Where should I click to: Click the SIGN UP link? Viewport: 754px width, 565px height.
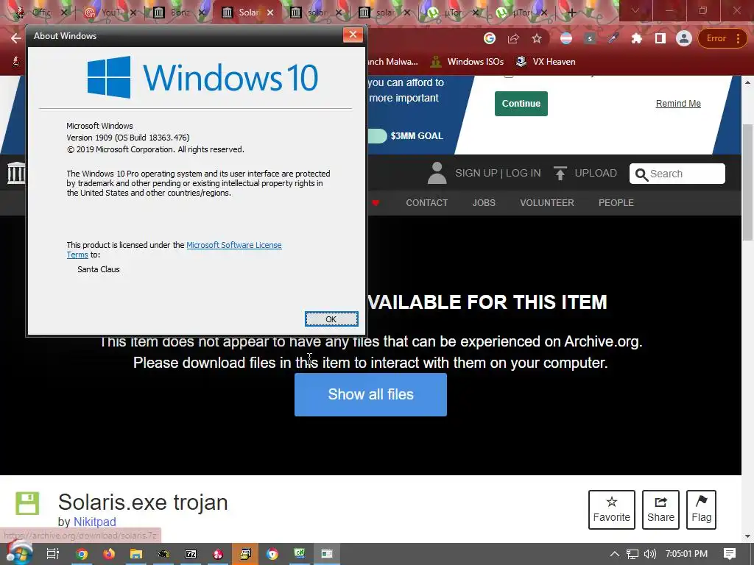476,173
